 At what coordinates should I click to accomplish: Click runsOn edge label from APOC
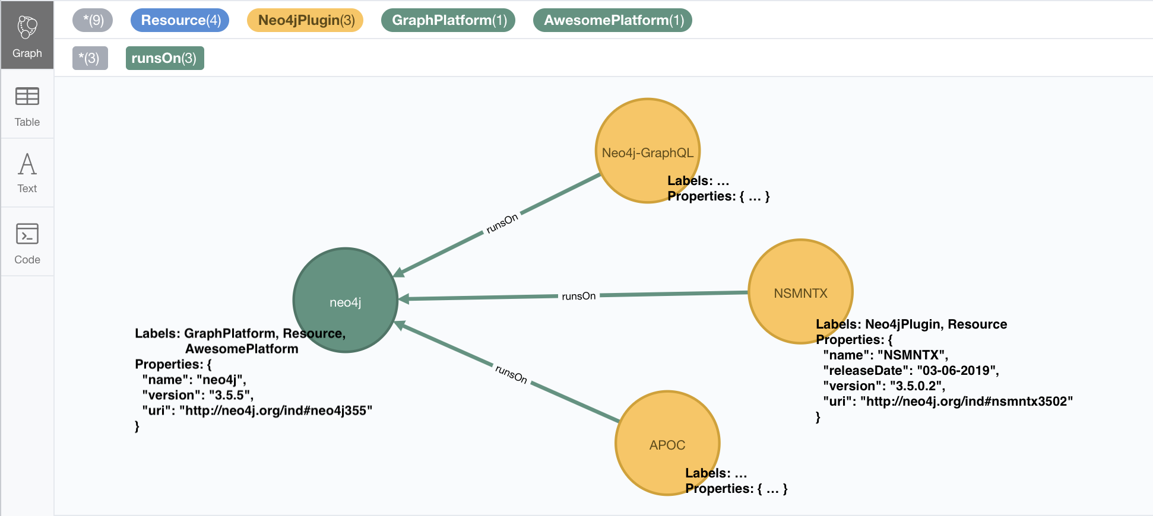tap(511, 374)
